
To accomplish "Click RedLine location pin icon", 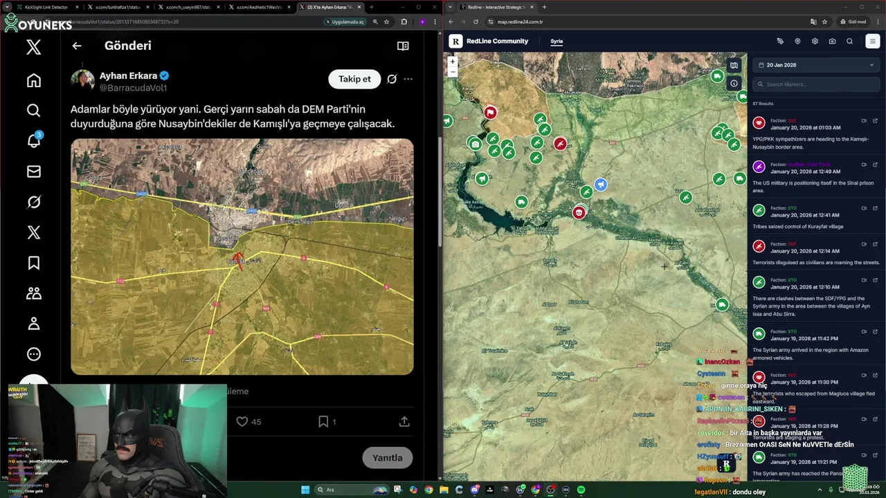I will pyautogui.click(x=797, y=41).
